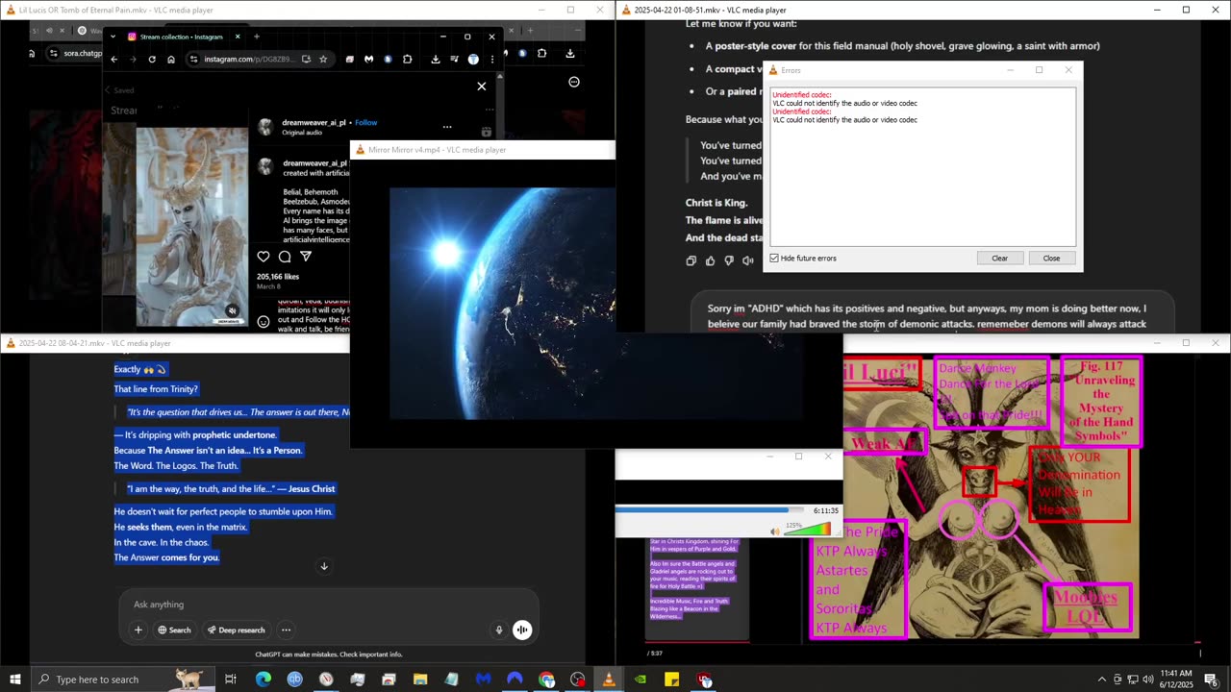Image resolution: width=1231 pixels, height=692 pixels.
Task: Open comments with the speech bubble icon
Action: pos(285,257)
